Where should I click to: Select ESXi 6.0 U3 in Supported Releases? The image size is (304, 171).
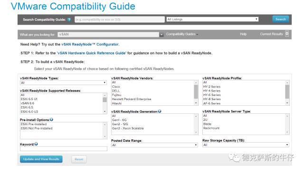tap(29, 111)
